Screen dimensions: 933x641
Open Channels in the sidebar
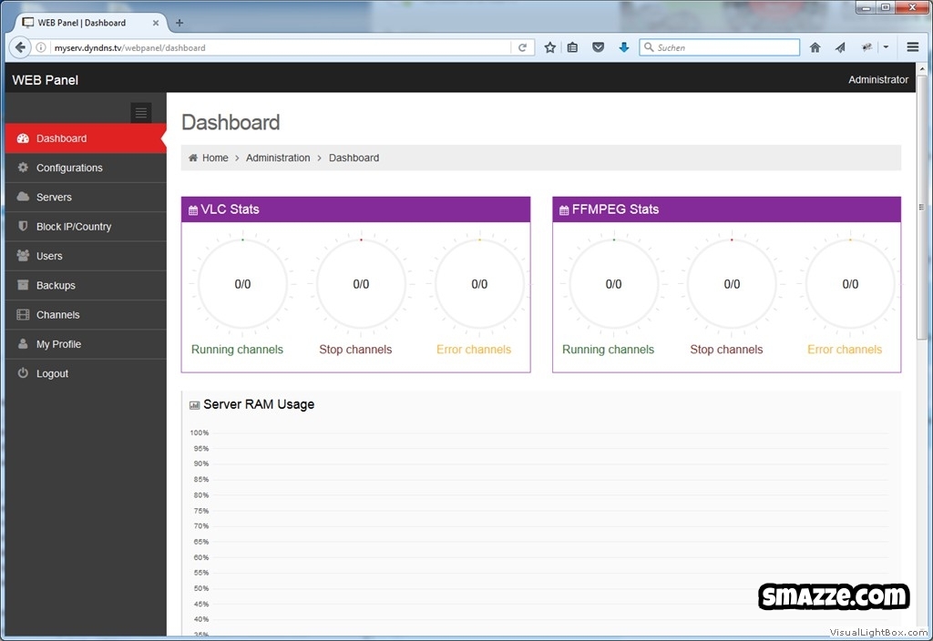[86, 314]
